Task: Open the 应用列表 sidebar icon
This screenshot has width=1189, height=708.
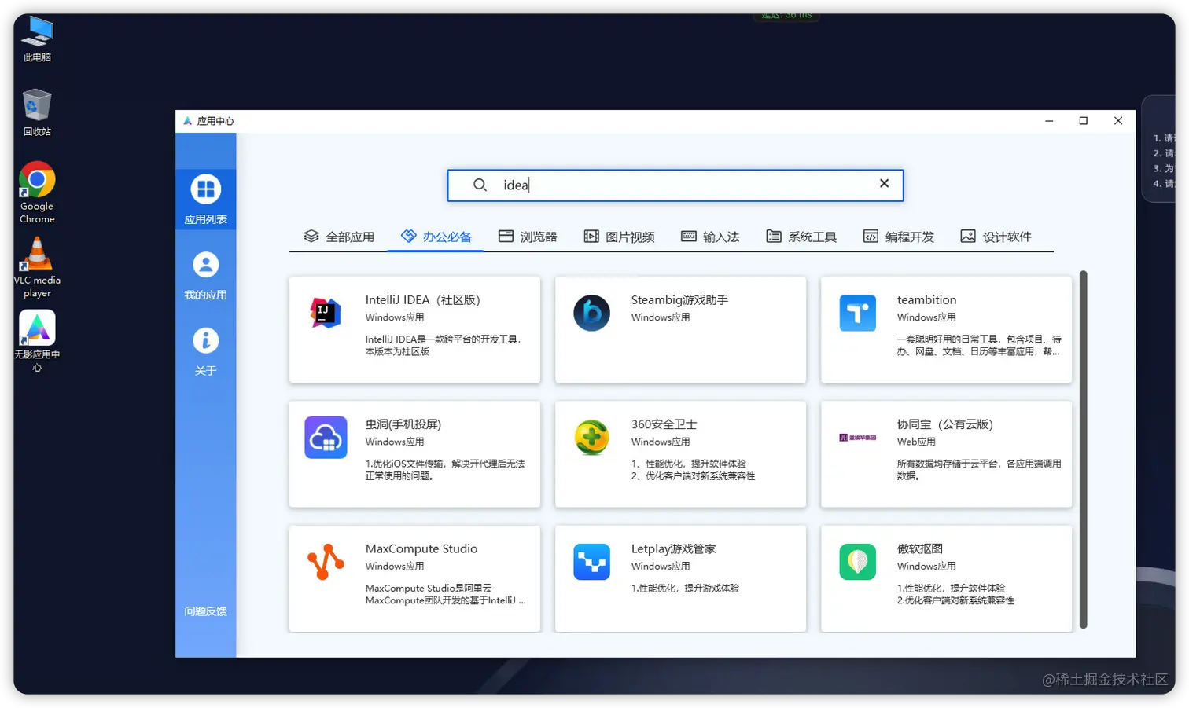Action: click(205, 189)
